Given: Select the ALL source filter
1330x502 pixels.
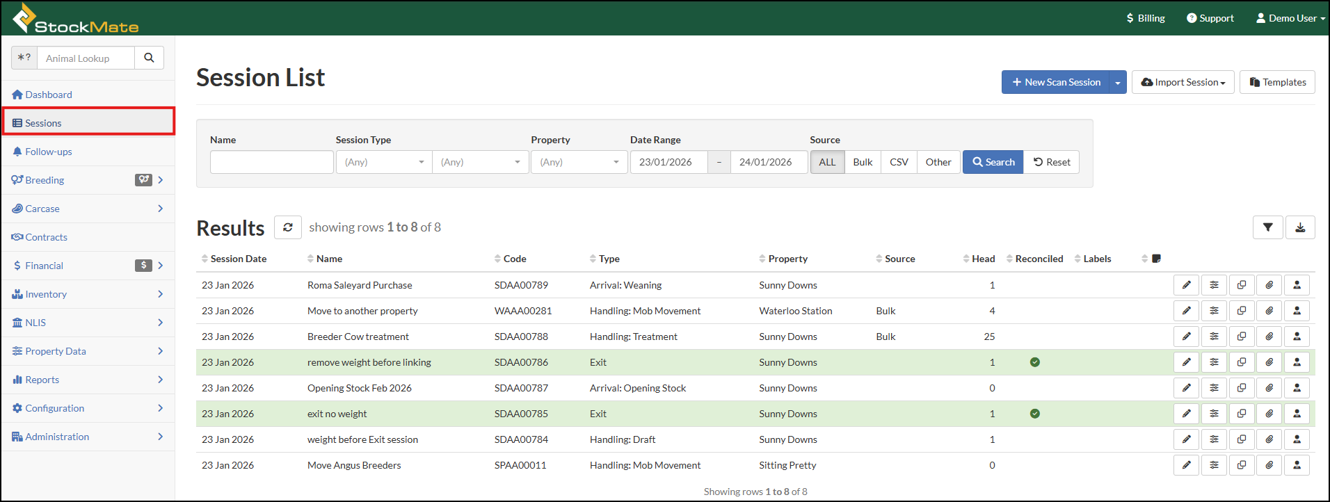Looking at the screenshot, I should [827, 162].
